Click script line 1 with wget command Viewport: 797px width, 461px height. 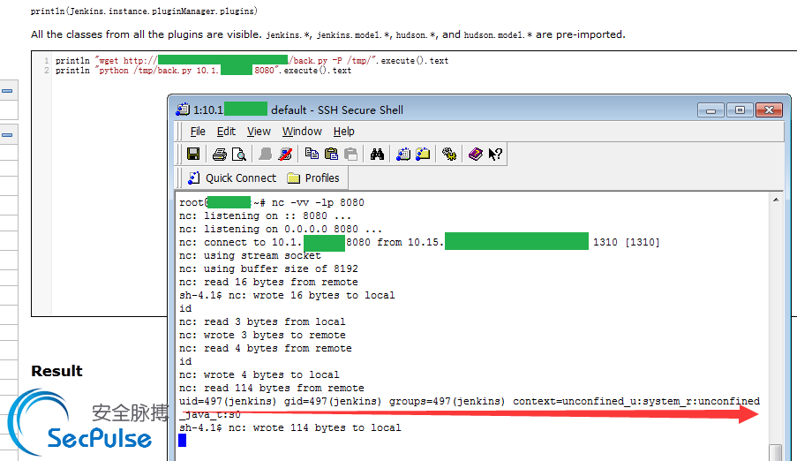point(252,61)
